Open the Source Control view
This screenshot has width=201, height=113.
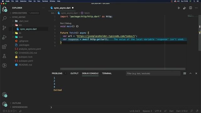coord(4,28)
